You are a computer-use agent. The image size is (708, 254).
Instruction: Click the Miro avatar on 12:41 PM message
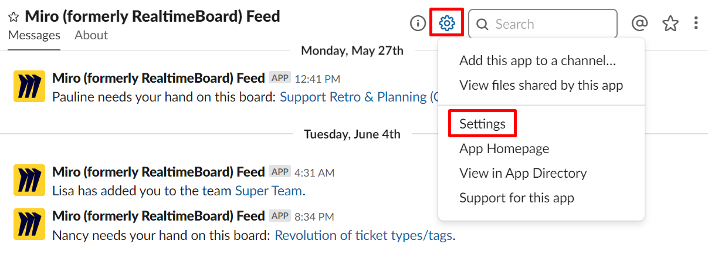coord(29,87)
